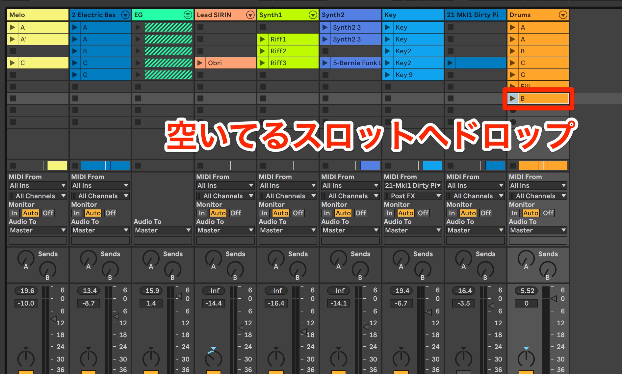Stop all clips on the Electric Bas track
622x374 pixels.
tap(75, 165)
